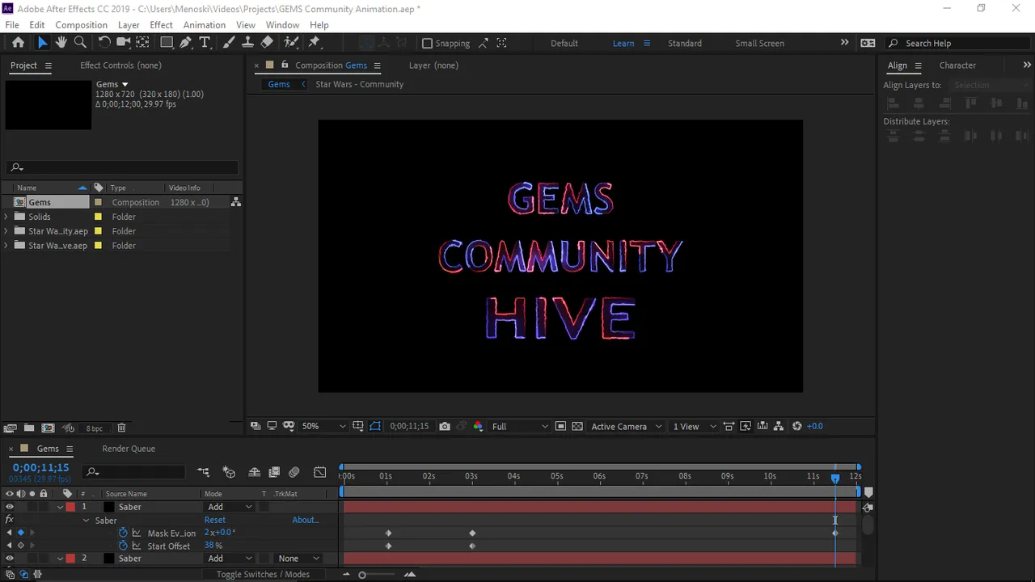Toggle Start Offset stopwatch
Viewport: 1035px width, 582px height.
point(123,546)
